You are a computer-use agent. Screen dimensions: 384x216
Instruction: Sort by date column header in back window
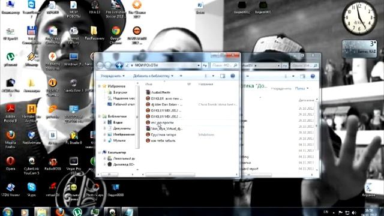pos(306,100)
